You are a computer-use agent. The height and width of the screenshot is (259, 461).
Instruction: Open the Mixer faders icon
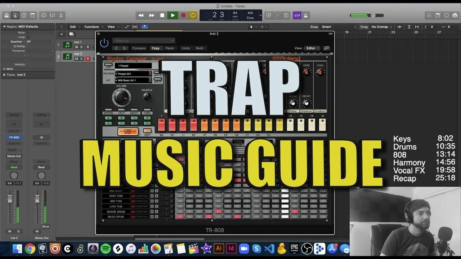52,15
